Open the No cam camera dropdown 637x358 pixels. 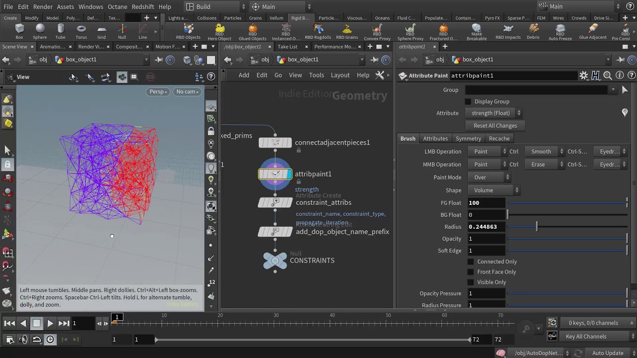(188, 91)
